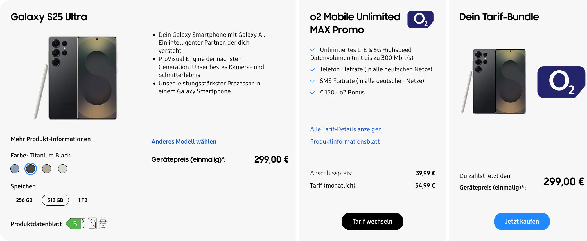Click the large O2 logo in bundle

pyautogui.click(x=561, y=82)
